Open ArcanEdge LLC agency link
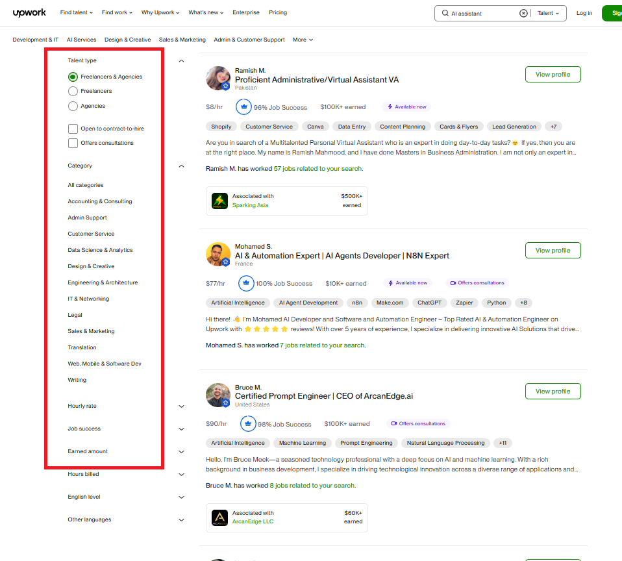This screenshot has height=561, width=622. tap(253, 521)
